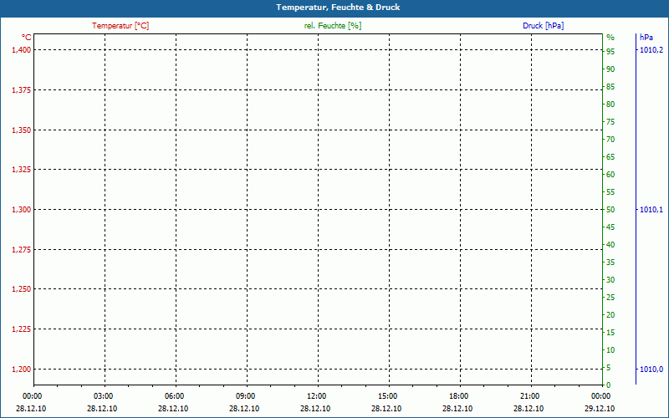Click the 21:00 time axis label
Image resolution: width=669 pixels, height=418 pixels.
pos(529,396)
